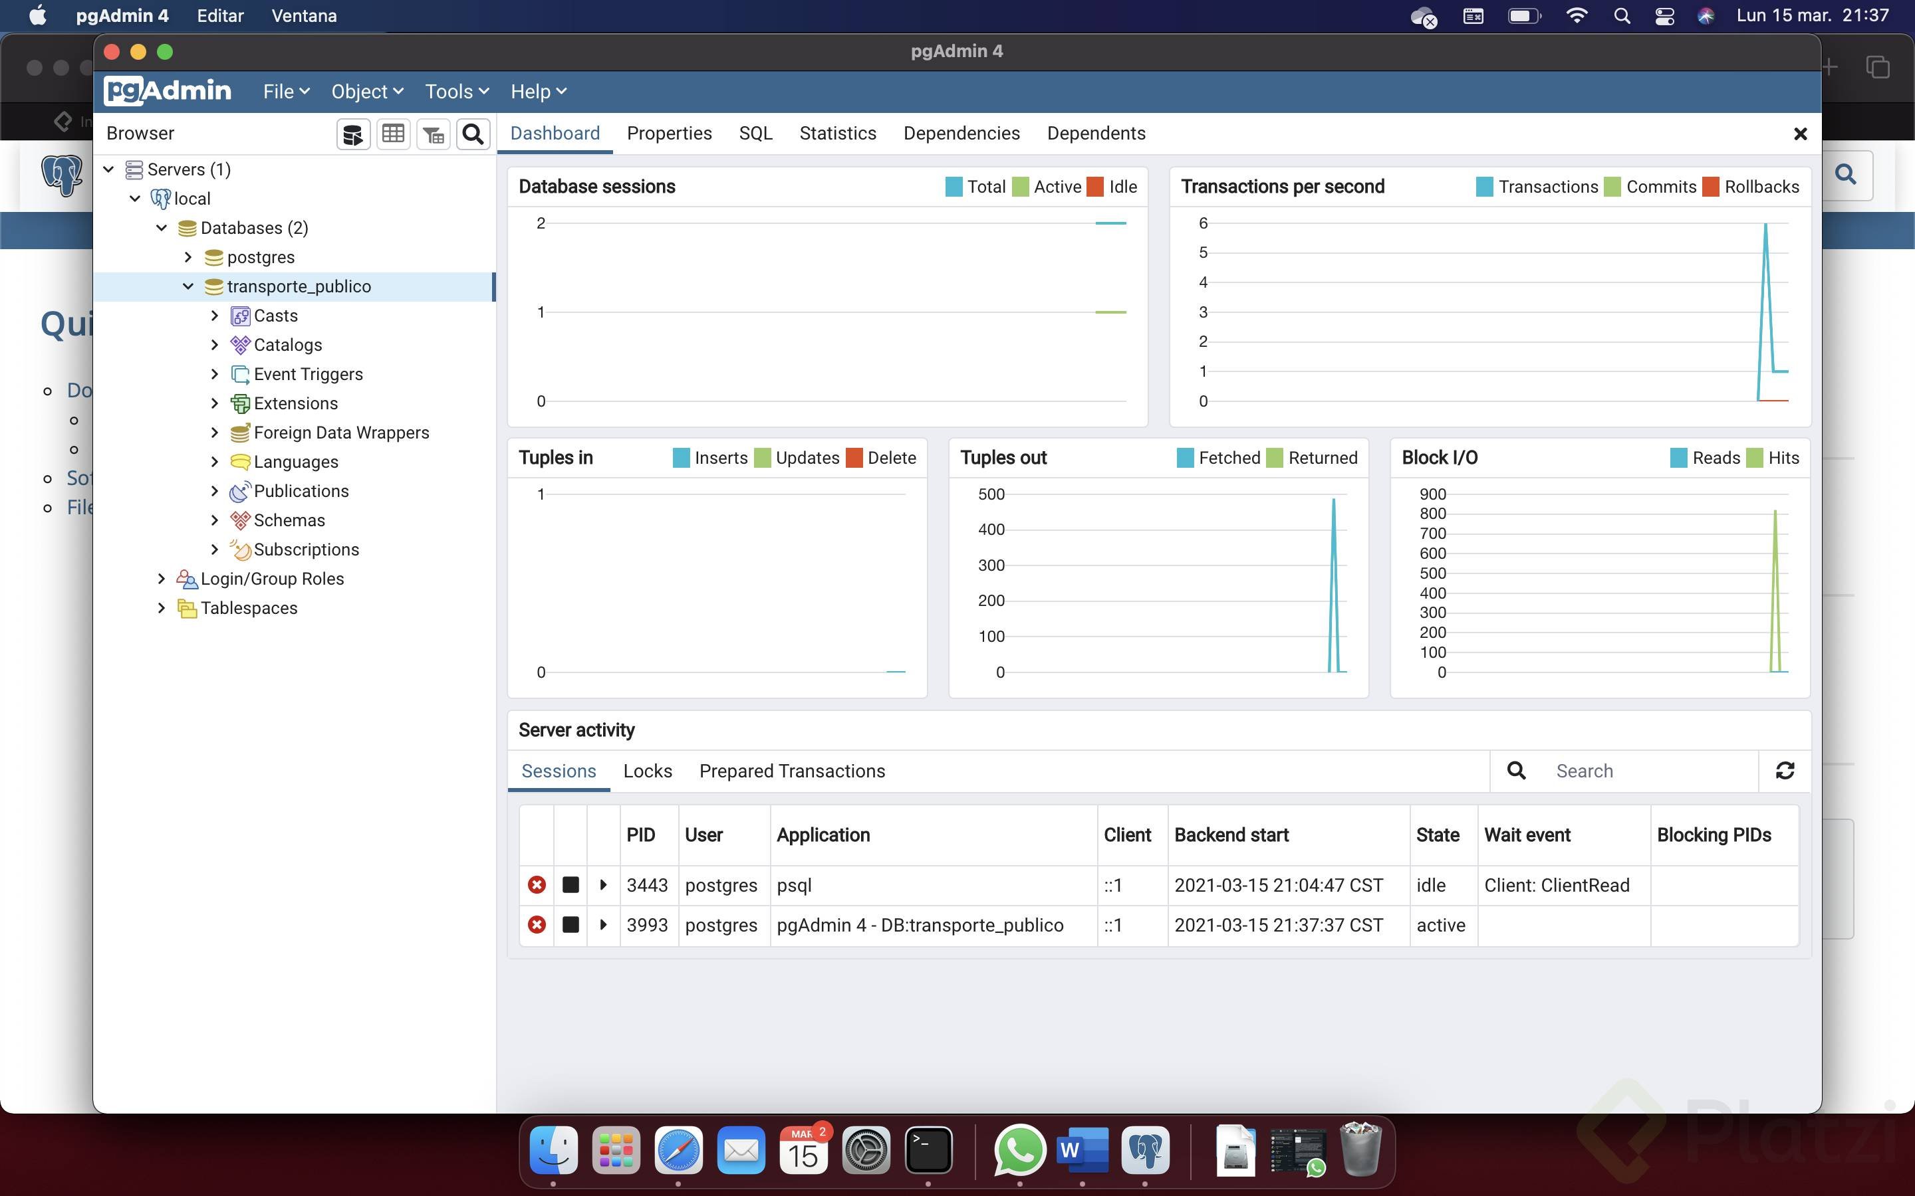1915x1196 pixels.
Task: Select the Languages node icon
Action: [240, 462]
